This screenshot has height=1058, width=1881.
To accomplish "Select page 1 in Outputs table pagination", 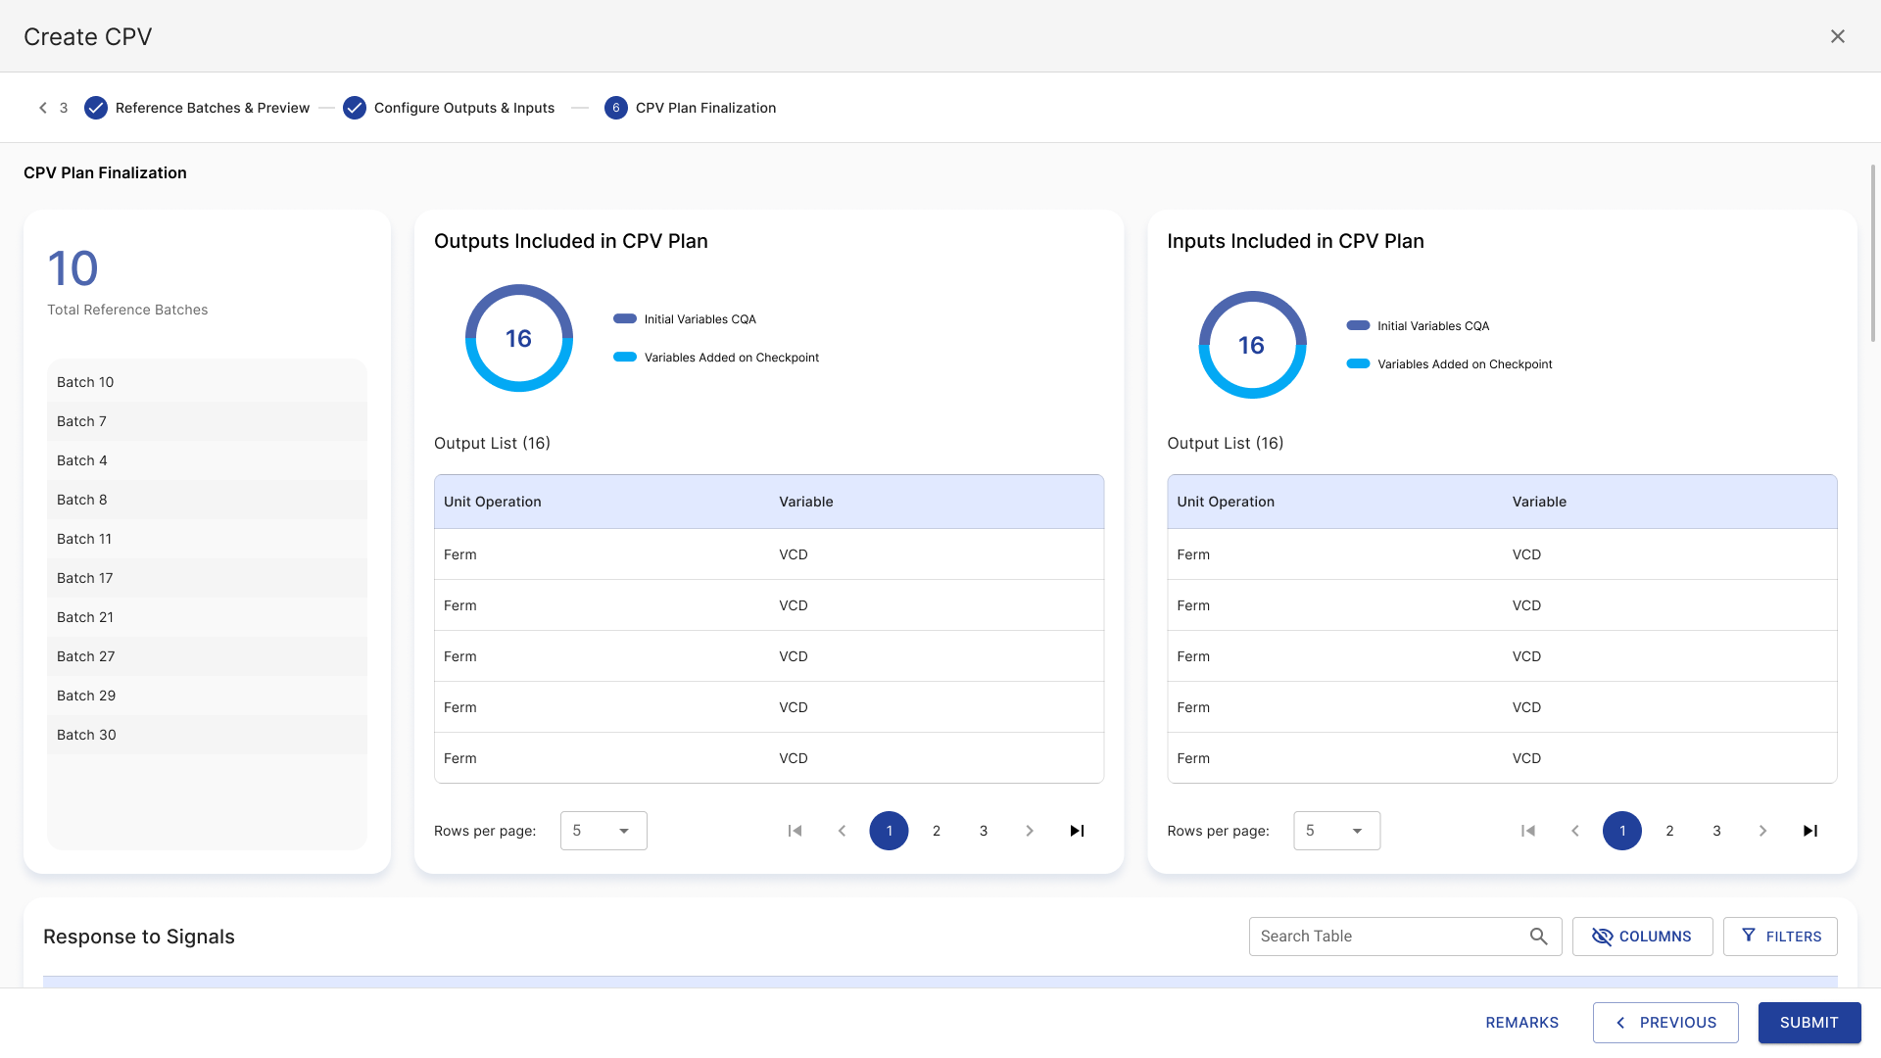I will tap(889, 831).
